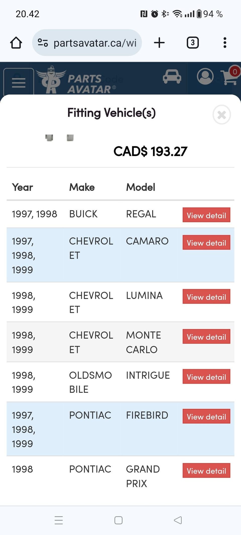The height and width of the screenshot is (535, 241).
Task: View detail for Buick Regal
Action: pos(206,215)
